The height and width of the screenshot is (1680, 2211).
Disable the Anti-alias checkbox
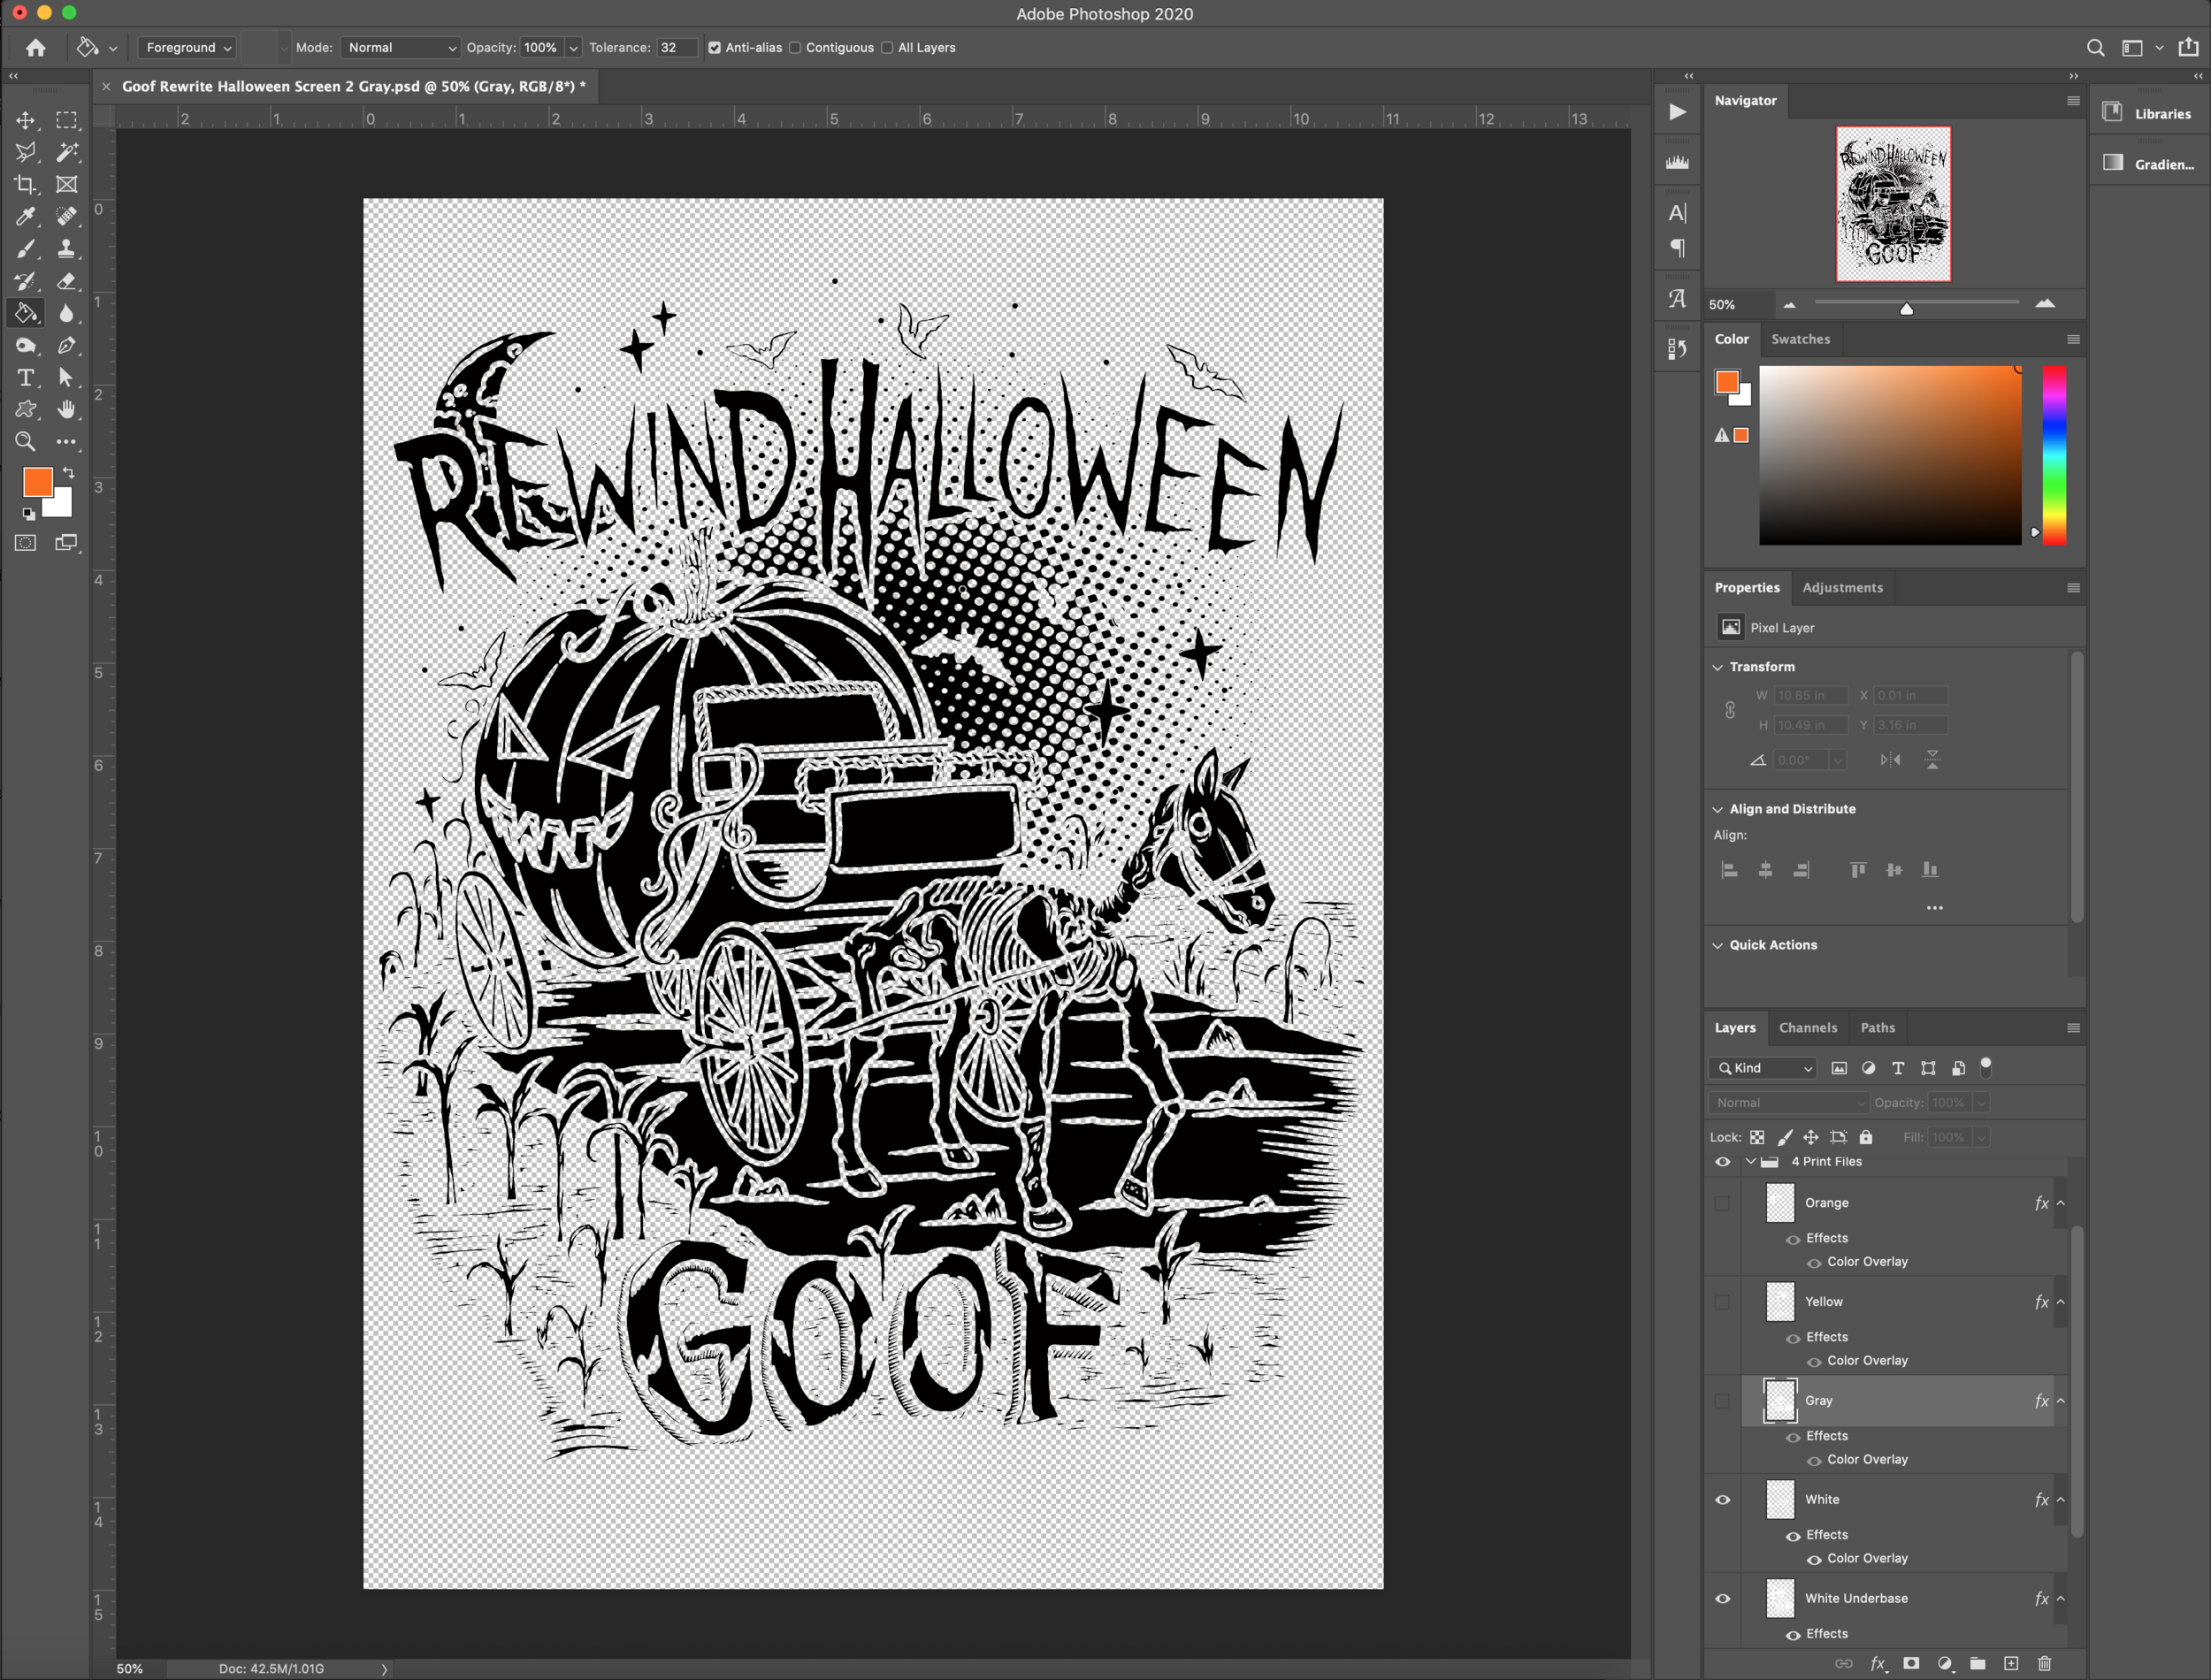point(714,47)
